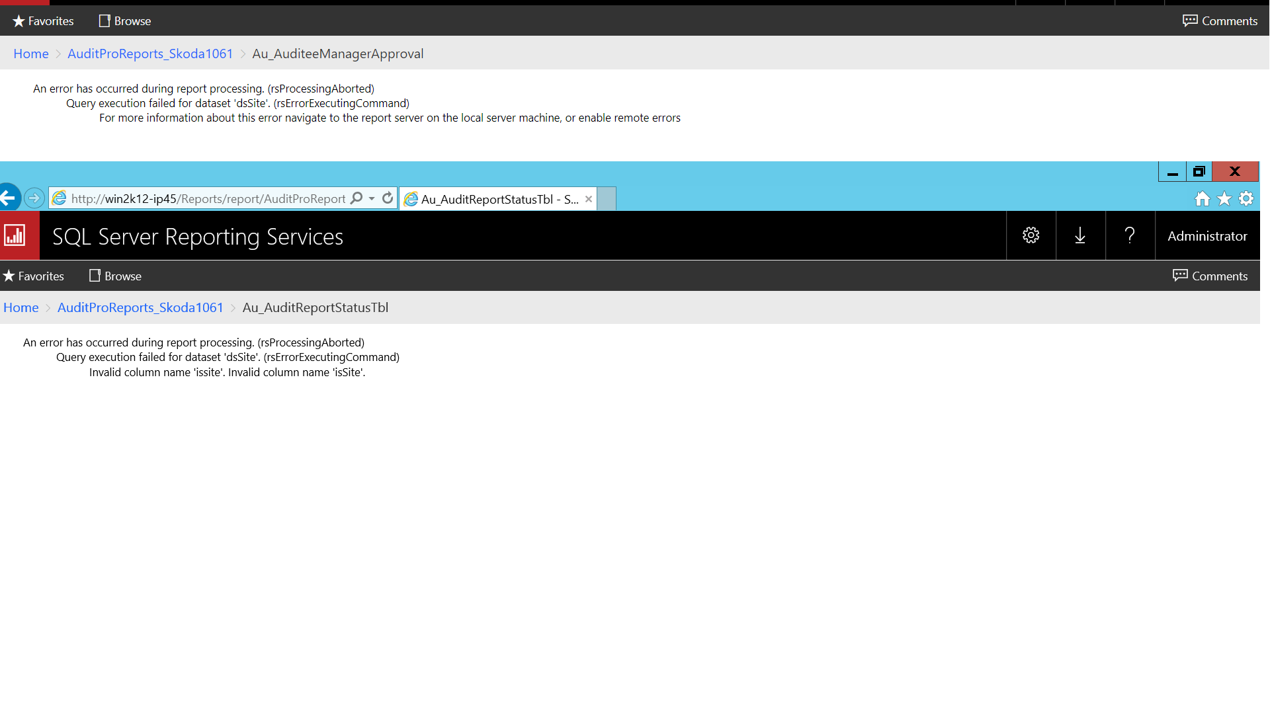Click the IE Home icon
The height and width of the screenshot is (714, 1270).
1203,198
